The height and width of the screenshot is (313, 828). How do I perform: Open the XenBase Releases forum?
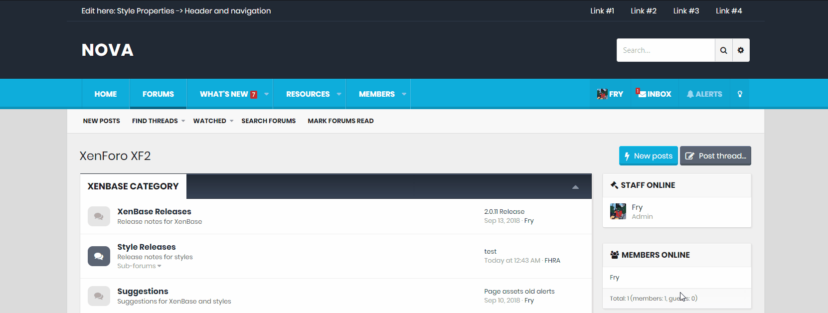(x=154, y=211)
